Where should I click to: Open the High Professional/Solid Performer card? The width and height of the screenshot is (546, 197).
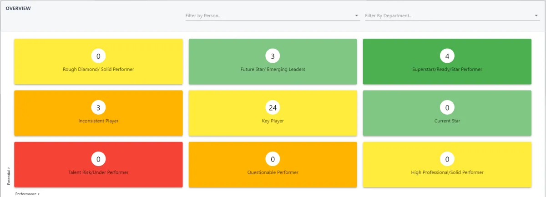pos(447,164)
